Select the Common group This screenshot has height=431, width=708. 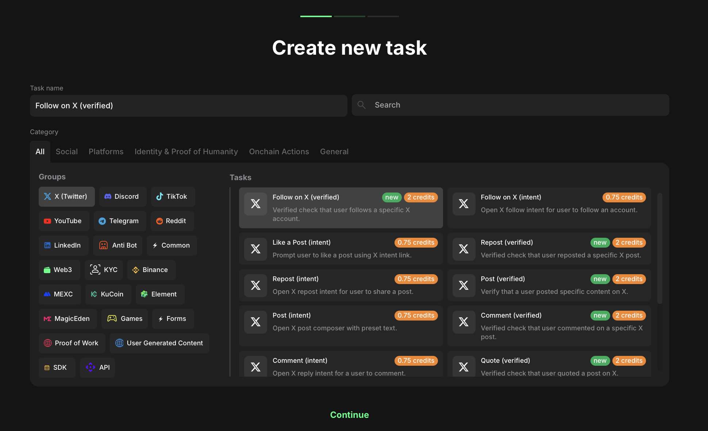172,245
